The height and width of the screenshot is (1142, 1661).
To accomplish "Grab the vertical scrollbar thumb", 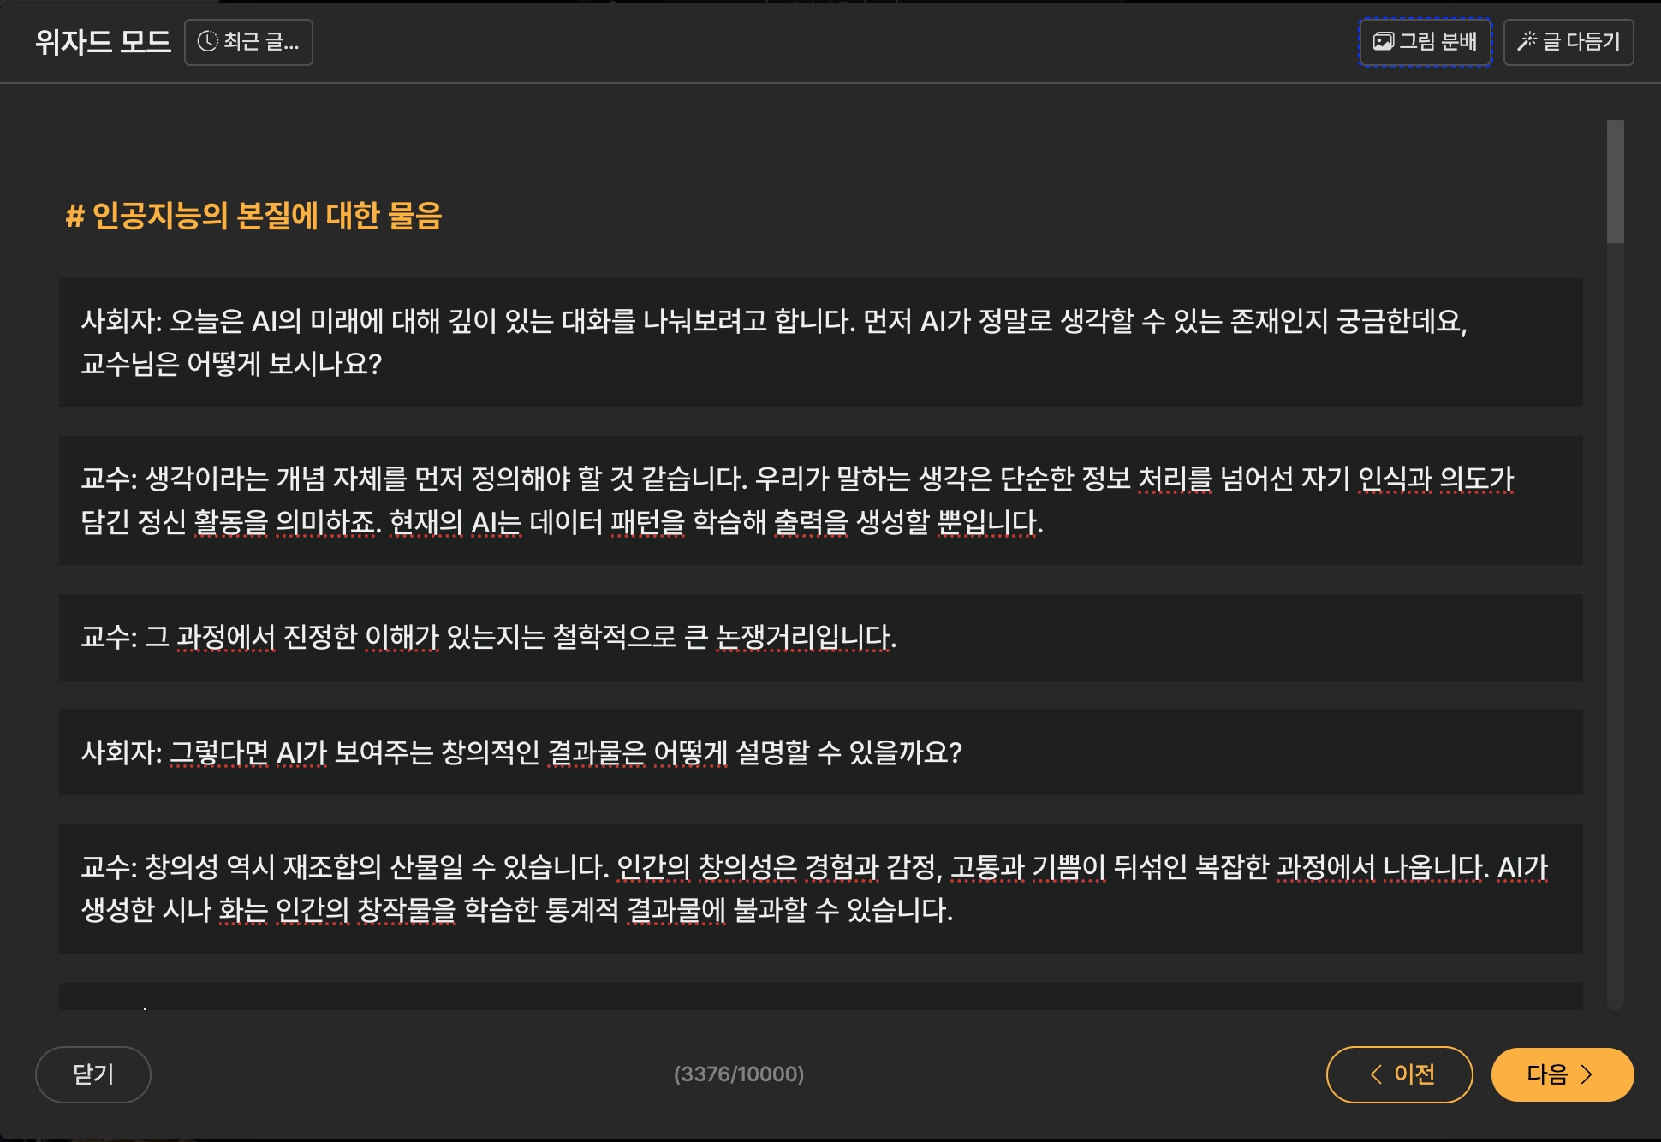I will click(x=1615, y=181).
